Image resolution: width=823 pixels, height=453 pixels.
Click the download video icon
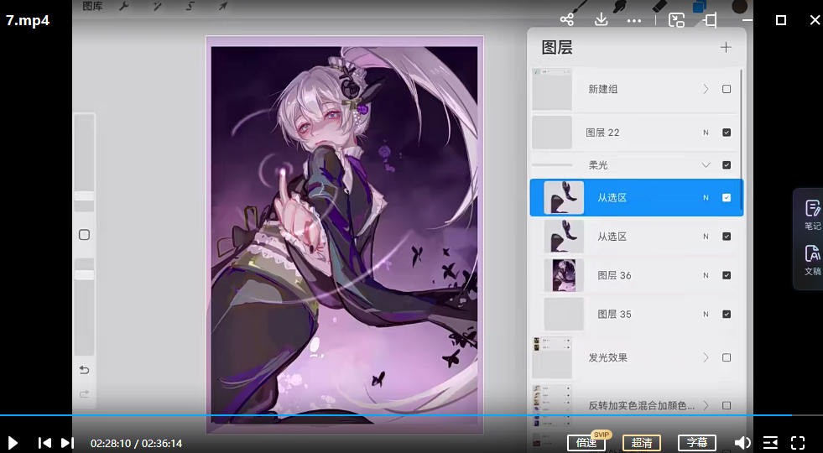pyautogui.click(x=601, y=20)
